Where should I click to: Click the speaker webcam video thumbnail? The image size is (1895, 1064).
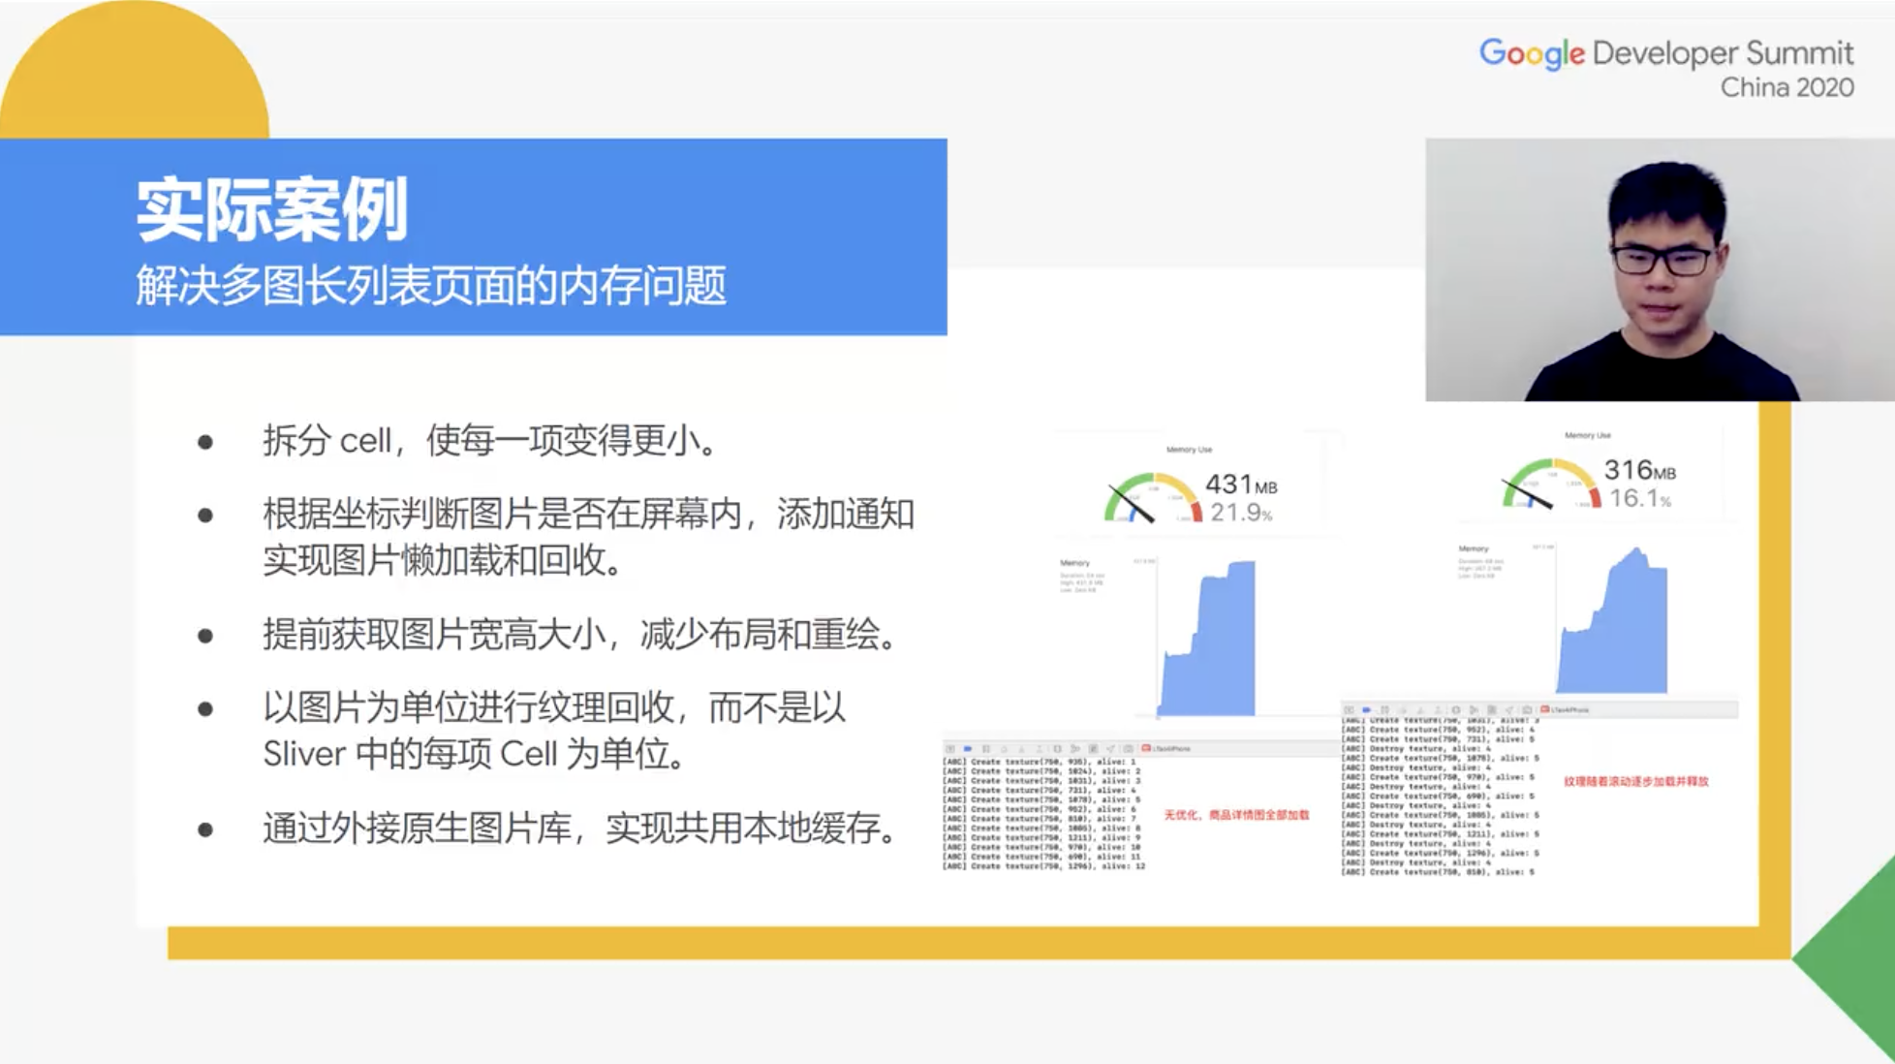click(1659, 269)
